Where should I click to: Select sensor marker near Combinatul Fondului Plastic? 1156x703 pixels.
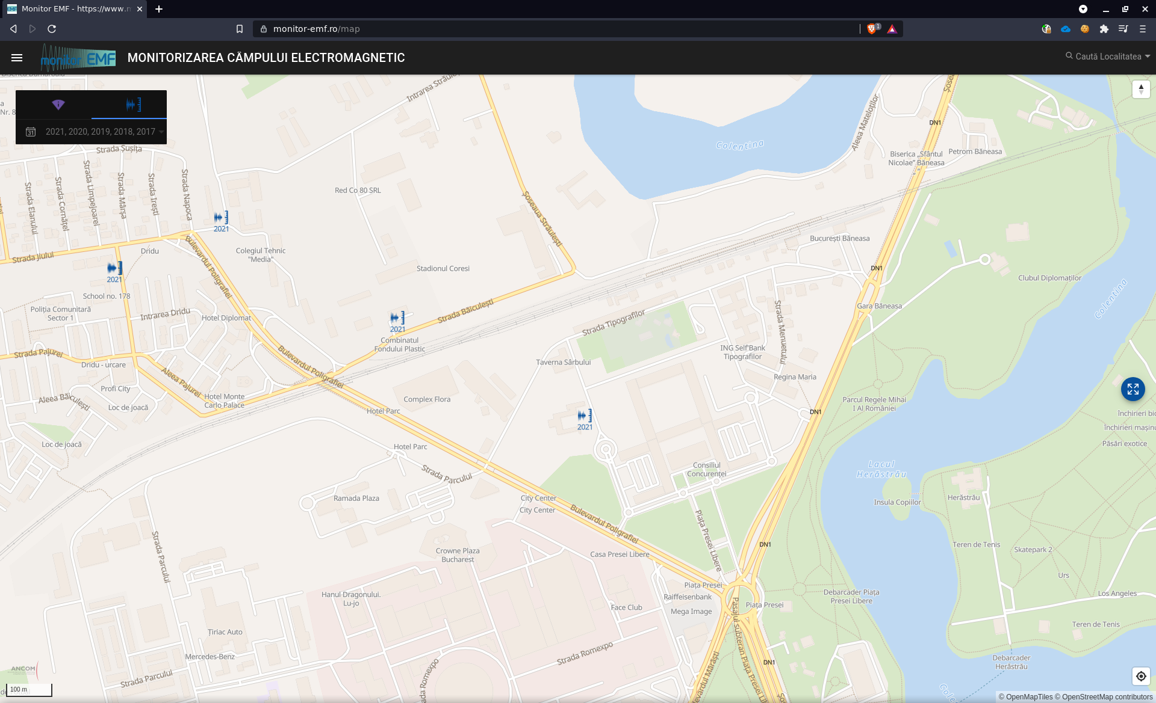tap(397, 318)
